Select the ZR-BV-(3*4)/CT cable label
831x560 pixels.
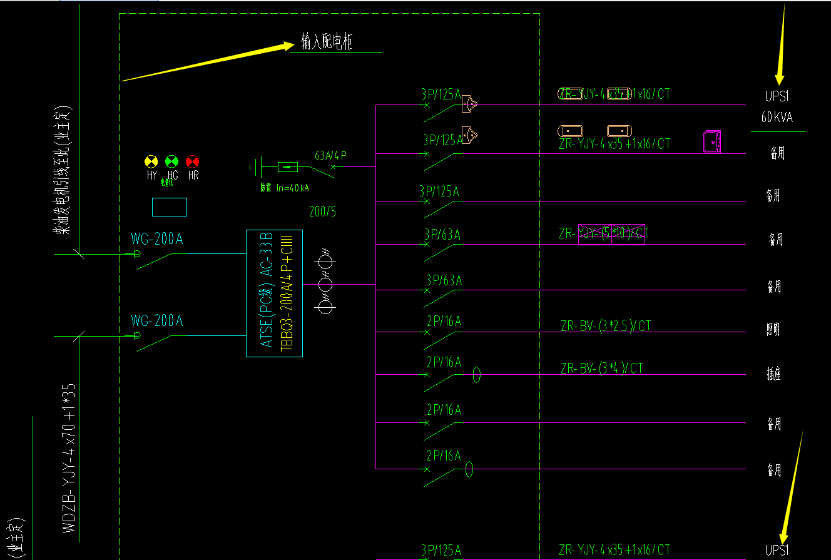pyautogui.click(x=602, y=369)
